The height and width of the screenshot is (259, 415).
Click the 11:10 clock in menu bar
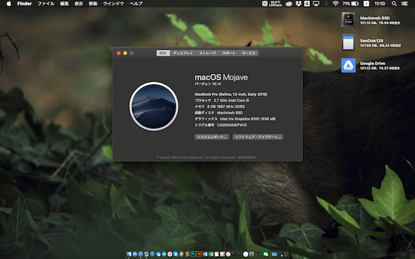pyautogui.click(x=380, y=3)
